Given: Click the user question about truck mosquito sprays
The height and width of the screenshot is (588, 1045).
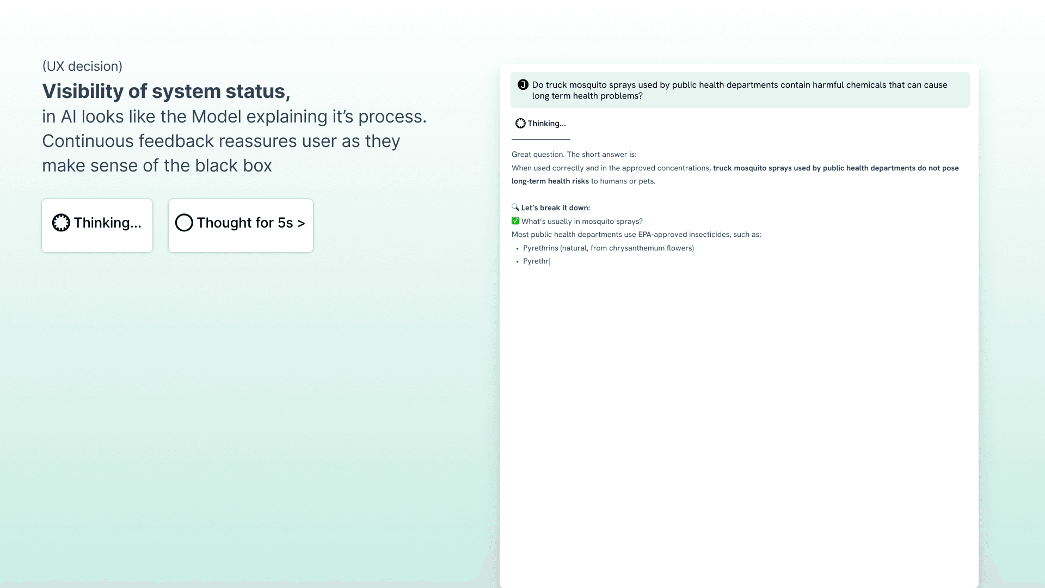Looking at the screenshot, I should 740,90.
